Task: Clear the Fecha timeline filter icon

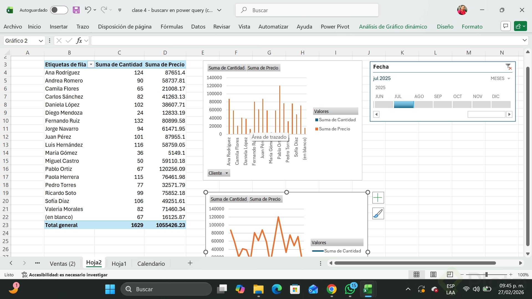Action: [x=508, y=67]
